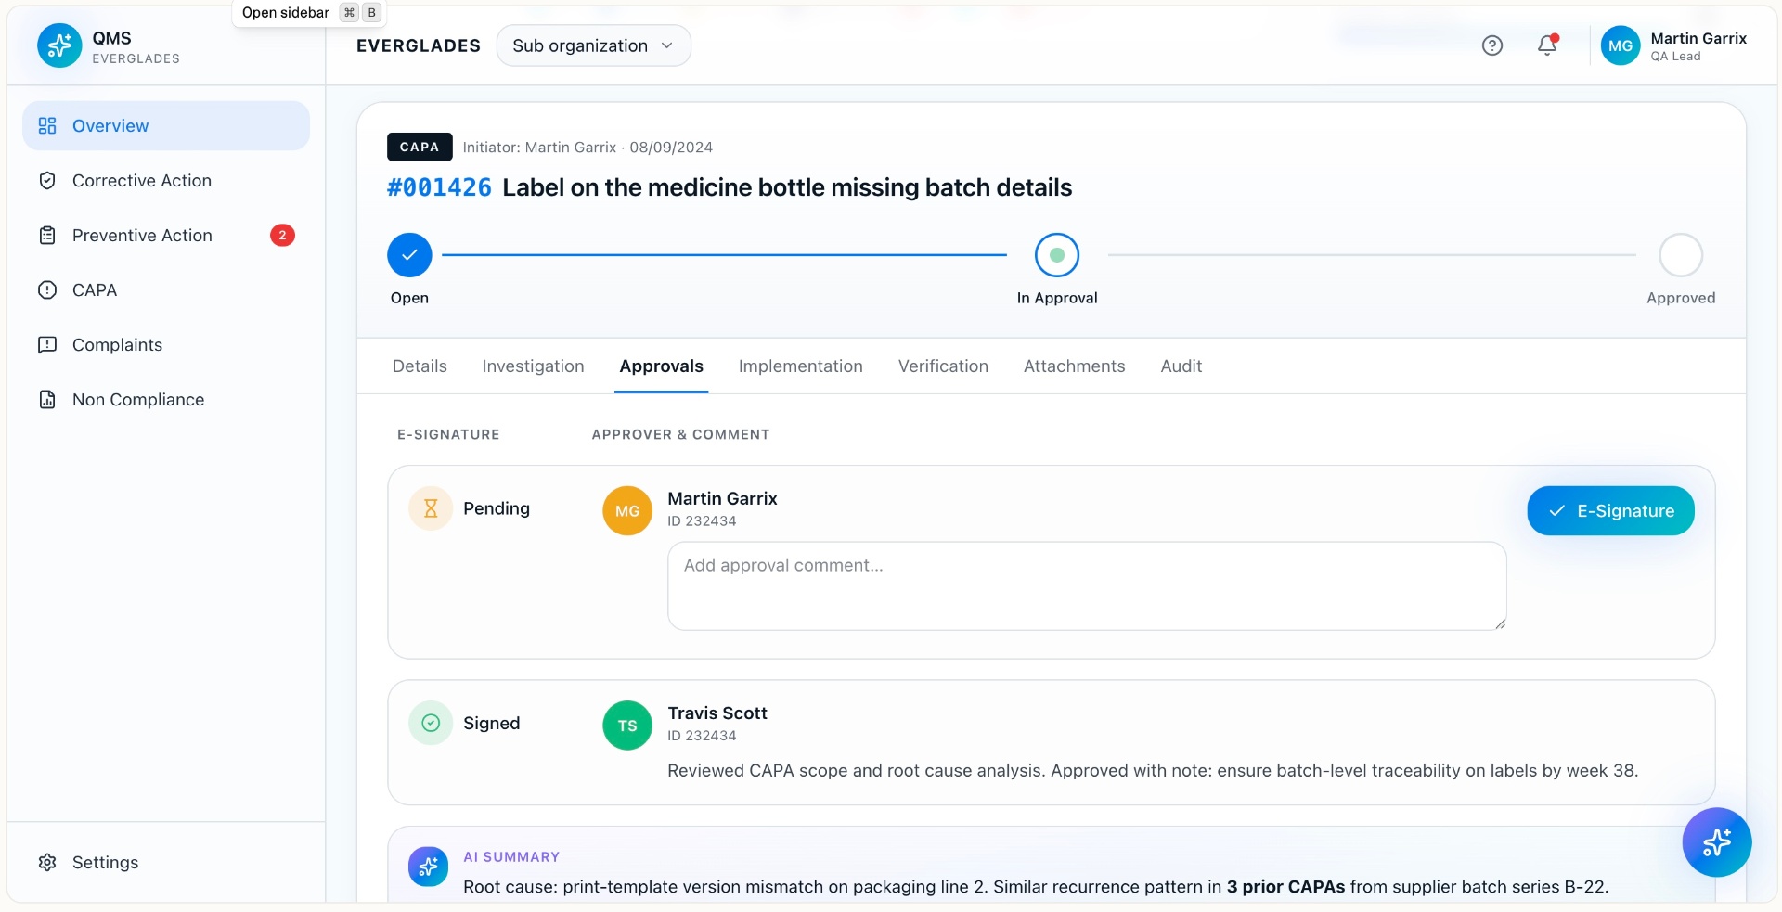Click the Preventive Action clipboard icon
Viewport: 1782px width, 912px height.
(x=47, y=236)
